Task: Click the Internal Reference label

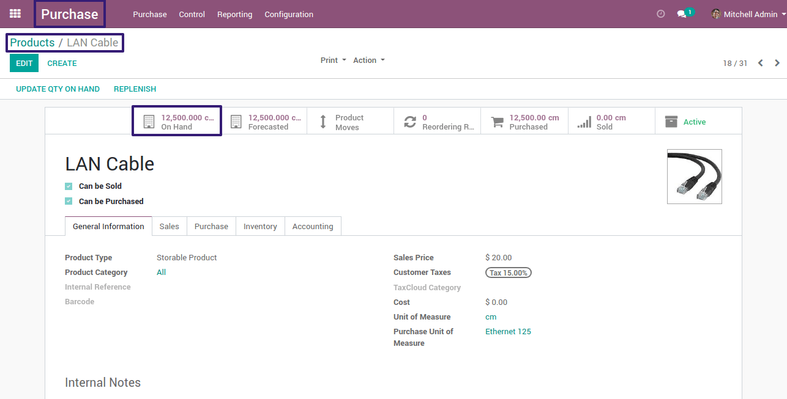Action: pos(98,287)
